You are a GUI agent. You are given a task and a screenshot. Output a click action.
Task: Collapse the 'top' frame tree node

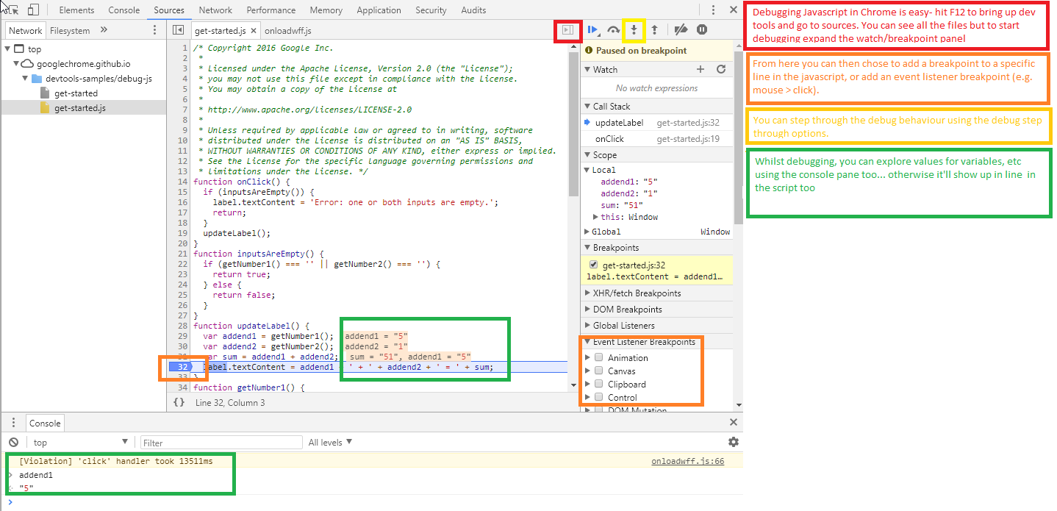click(8, 49)
